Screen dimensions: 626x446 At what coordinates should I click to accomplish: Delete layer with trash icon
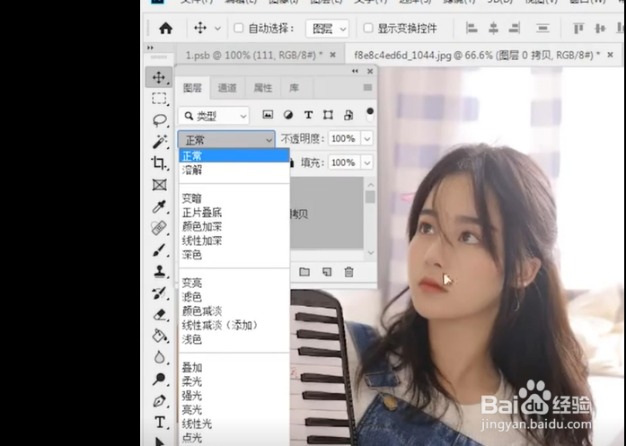349,272
